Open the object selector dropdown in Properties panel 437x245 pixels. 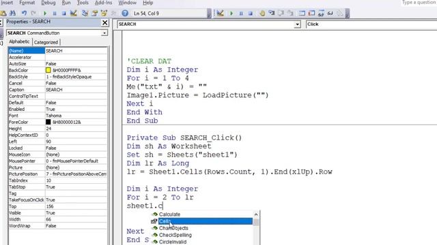click(x=104, y=33)
